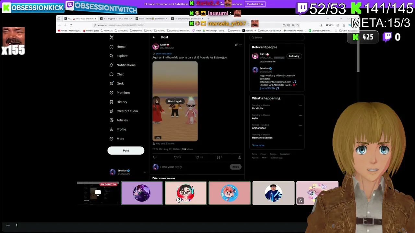Open the Chat icon in the sidebar
This screenshot has width=415, height=233.
112,74
